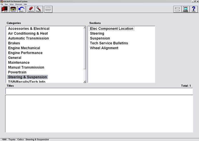Screen dimensions: 199x141
Task: Click Categories list scroll down arrow
Action: pyautogui.click(x=85, y=81)
